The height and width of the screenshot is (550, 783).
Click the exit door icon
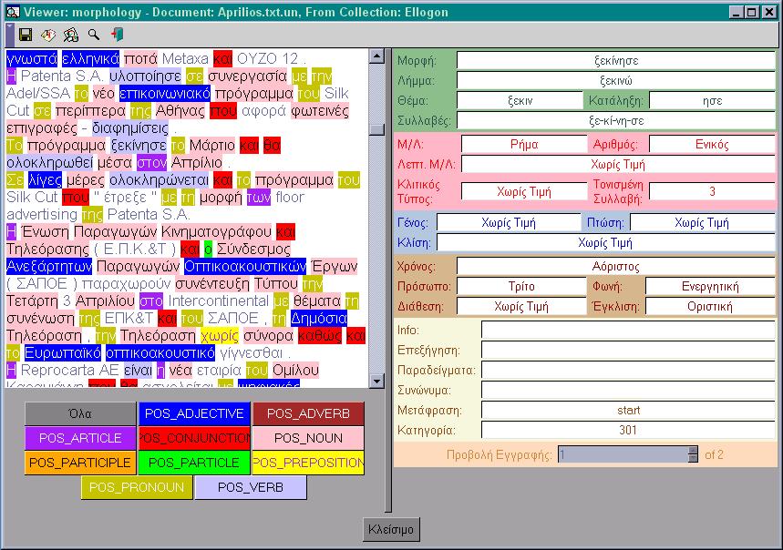[x=118, y=35]
